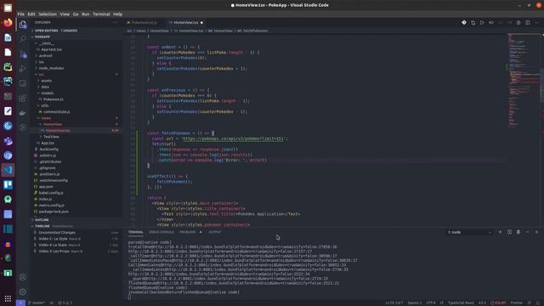Switch to the DEBUG CONSOLE panel tab

(161, 232)
